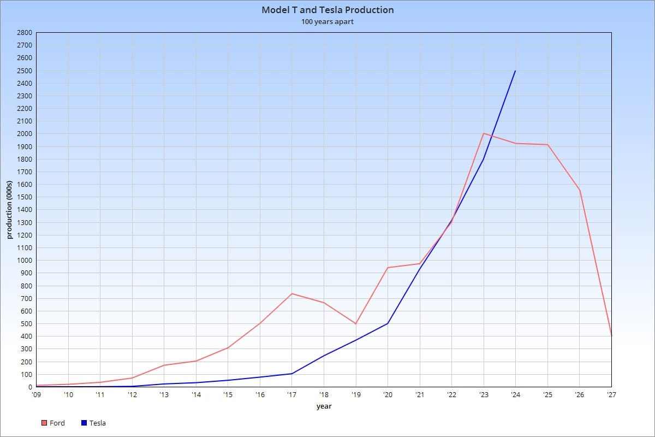655x437 pixels.
Task: Select the Ford legend label
Action: coord(57,423)
